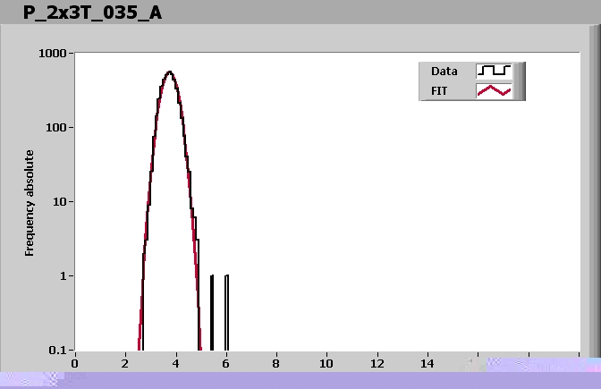Image resolution: width=601 pixels, height=389 pixels.
Task: Click the x-axis tick label 6
Action: 226,363
